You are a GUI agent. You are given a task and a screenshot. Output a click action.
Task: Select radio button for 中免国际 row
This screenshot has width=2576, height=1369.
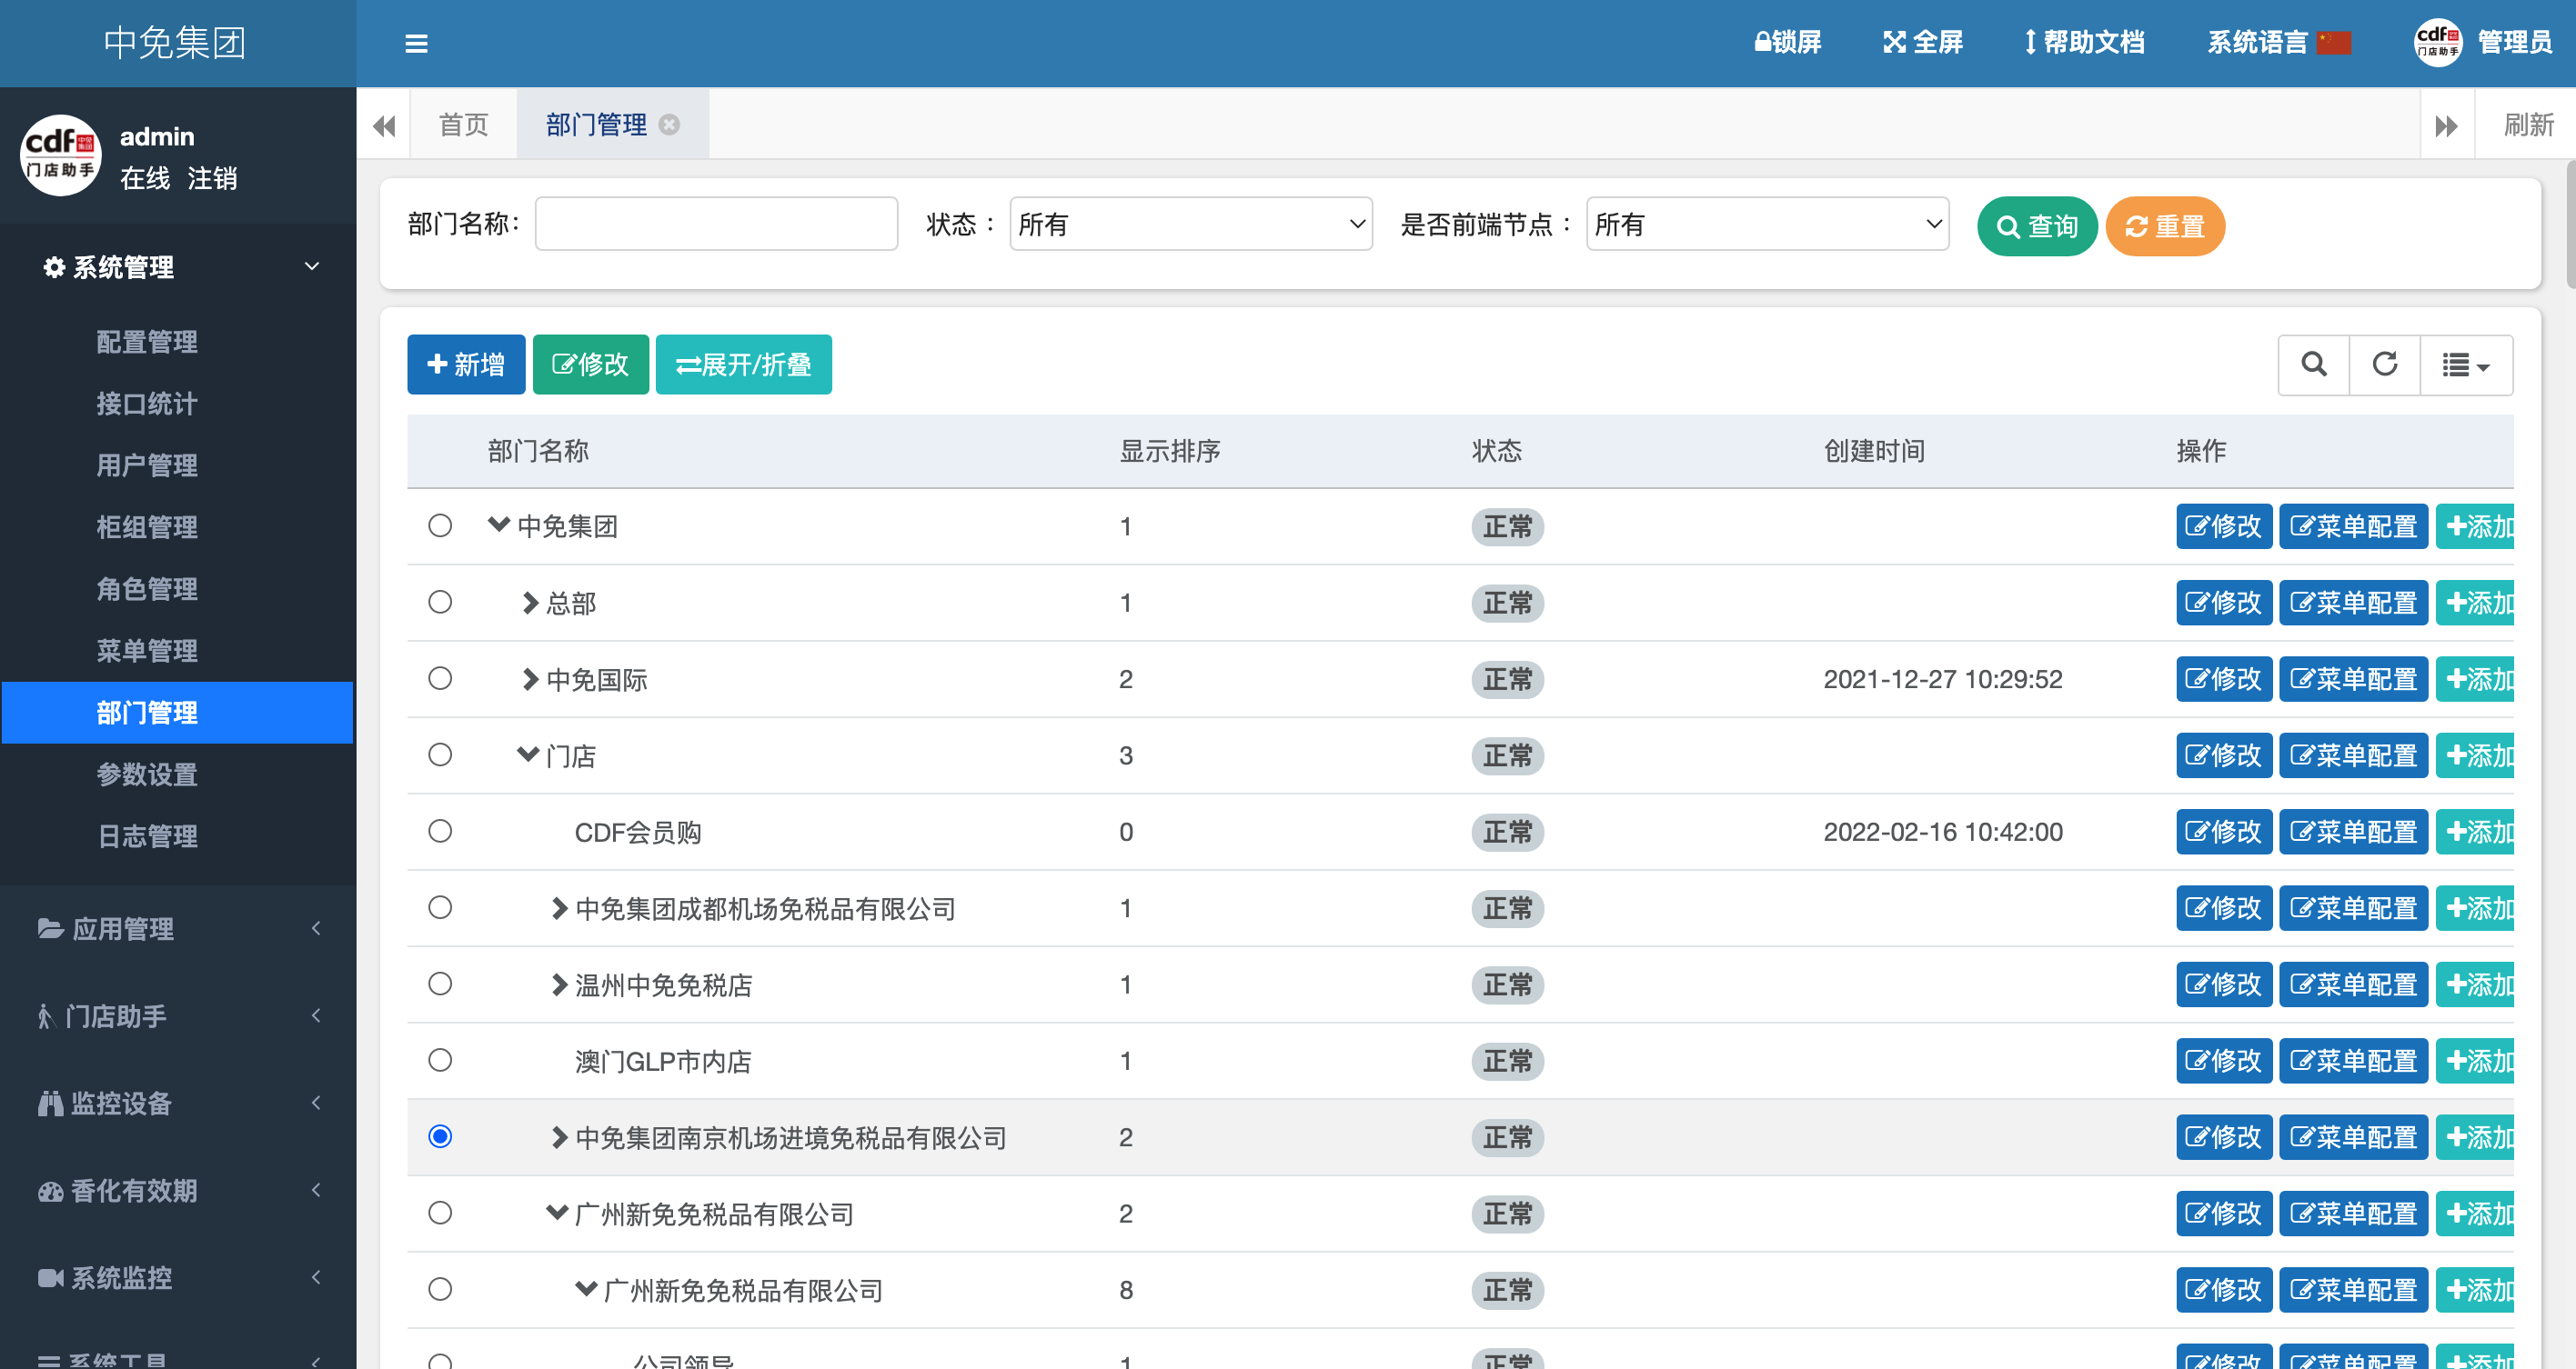(440, 678)
